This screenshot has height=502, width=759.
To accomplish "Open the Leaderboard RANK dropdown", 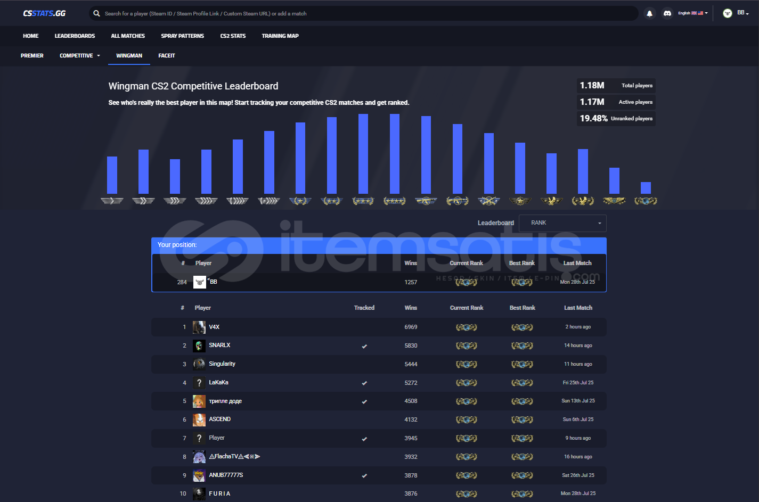I will pyautogui.click(x=562, y=223).
